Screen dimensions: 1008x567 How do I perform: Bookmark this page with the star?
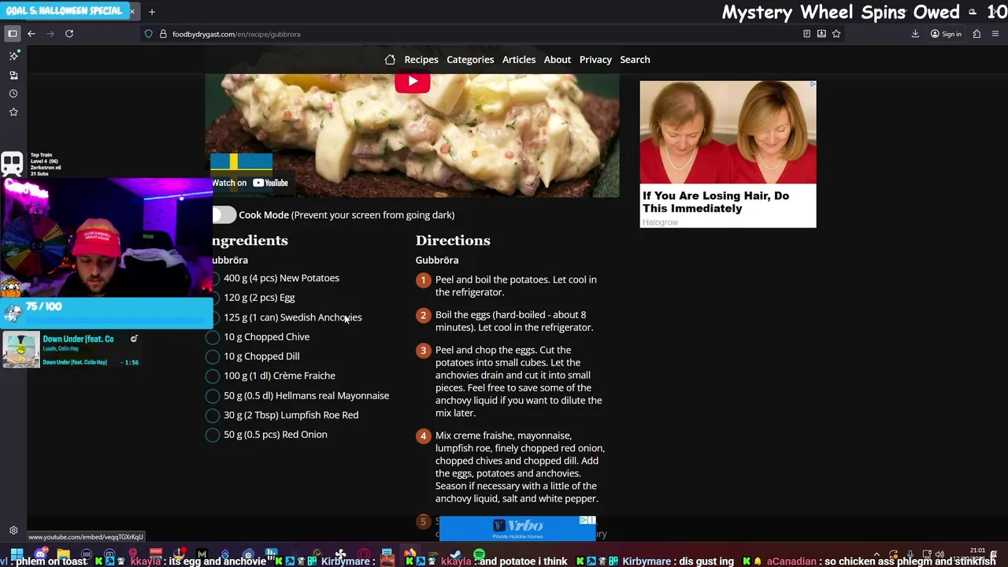pos(836,34)
